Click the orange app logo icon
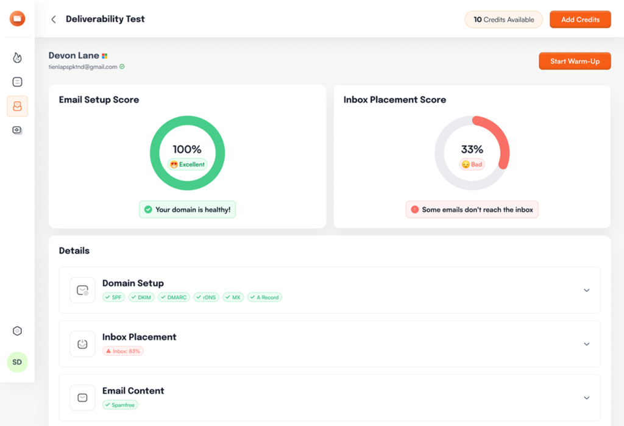624x426 pixels. 17,19
